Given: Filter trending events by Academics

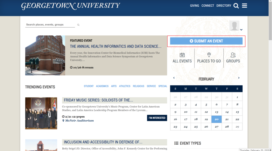Looking at the screenshot, I should point(102,86).
